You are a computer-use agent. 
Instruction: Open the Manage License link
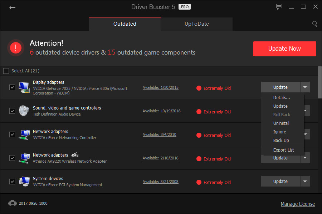(x=298, y=204)
